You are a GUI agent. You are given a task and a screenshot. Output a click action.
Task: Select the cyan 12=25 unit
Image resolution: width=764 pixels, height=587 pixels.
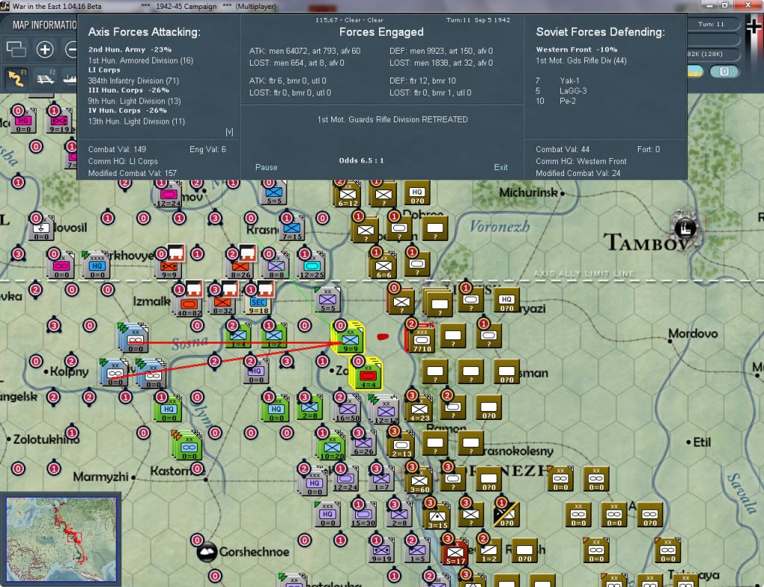(312, 266)
